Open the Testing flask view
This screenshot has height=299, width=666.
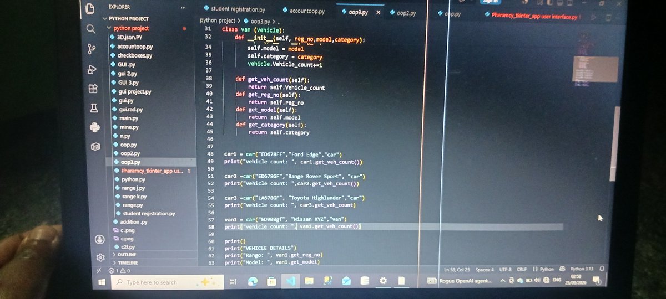tap(94, 108)
